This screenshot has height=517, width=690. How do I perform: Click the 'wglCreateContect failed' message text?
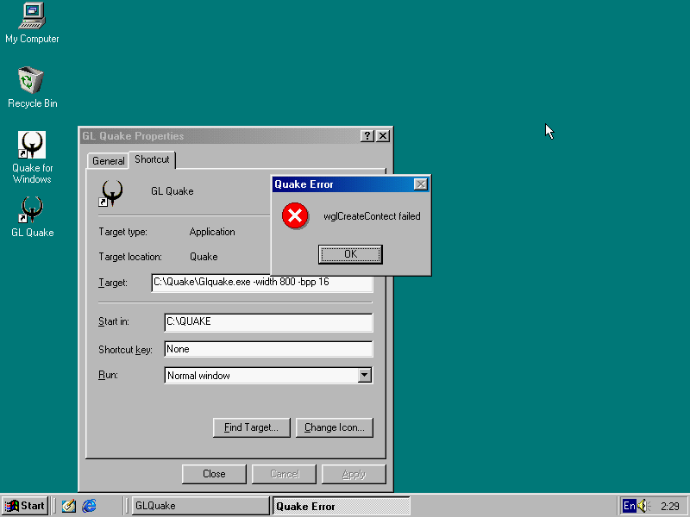372,216
